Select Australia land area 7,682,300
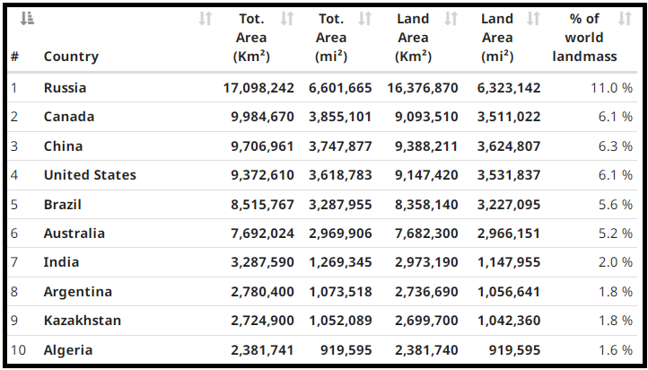 [x=426, y=233]
